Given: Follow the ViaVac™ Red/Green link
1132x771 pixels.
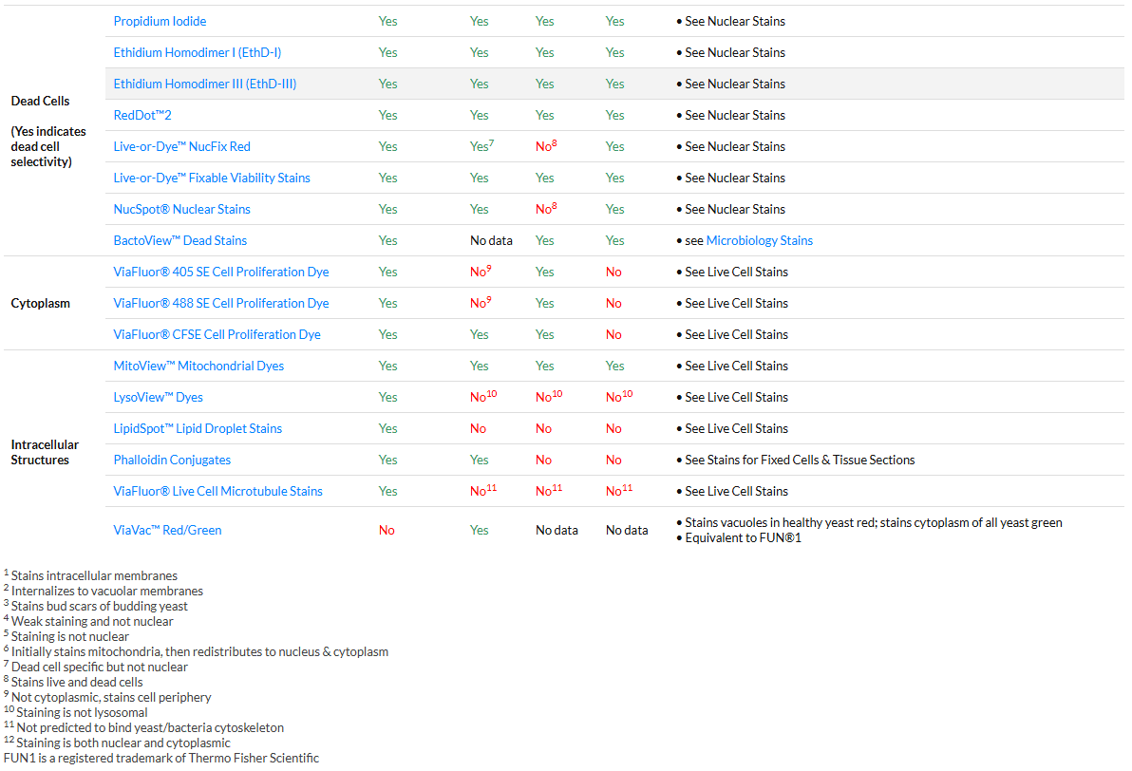Looking at the screenshot, I should 167,530.
